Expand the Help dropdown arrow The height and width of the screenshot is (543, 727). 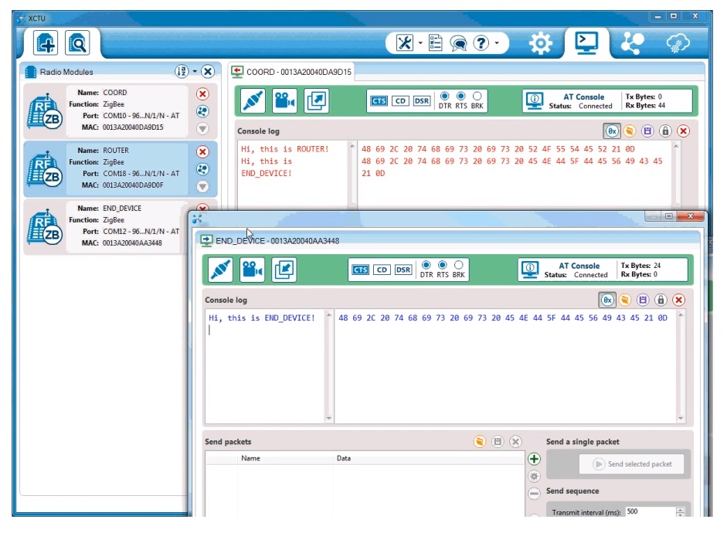[x=497, y=43]
